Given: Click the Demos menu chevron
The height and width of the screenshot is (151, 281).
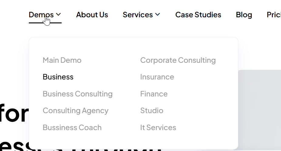Looking at the screenshot, I should (x=59, y=15).
